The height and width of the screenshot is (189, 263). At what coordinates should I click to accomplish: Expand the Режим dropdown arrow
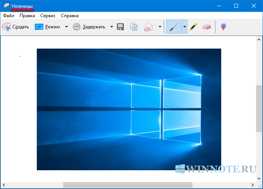coord(66,27)
